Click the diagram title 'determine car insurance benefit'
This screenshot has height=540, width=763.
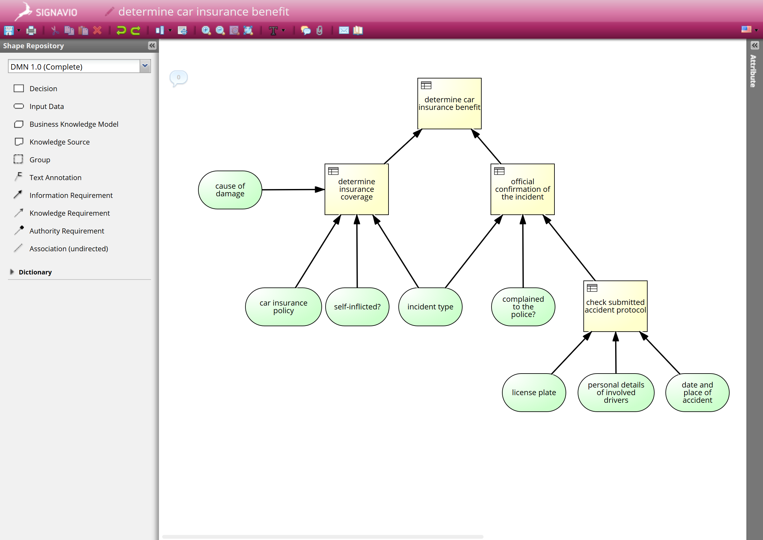(204, 12)
